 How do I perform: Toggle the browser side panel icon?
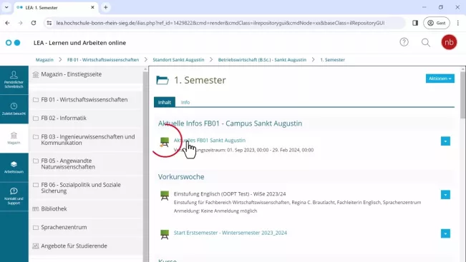(415, 23)
